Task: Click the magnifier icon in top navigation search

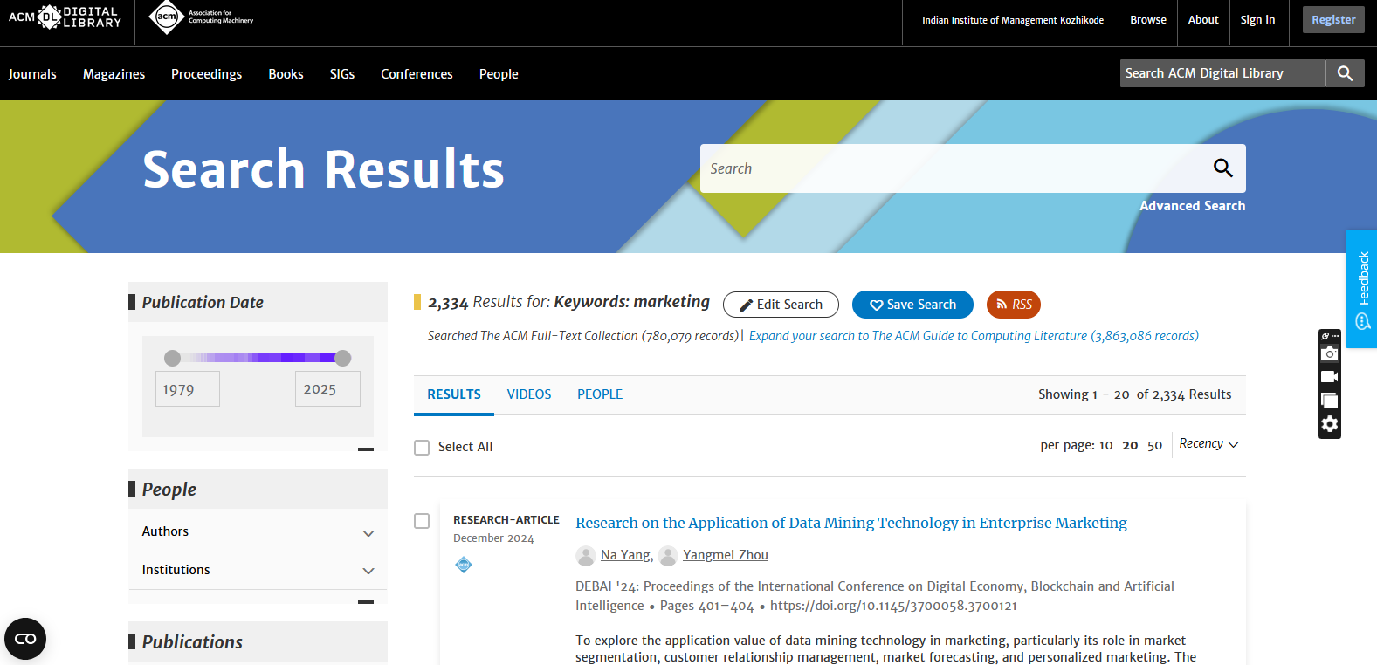Action: 1345,73
